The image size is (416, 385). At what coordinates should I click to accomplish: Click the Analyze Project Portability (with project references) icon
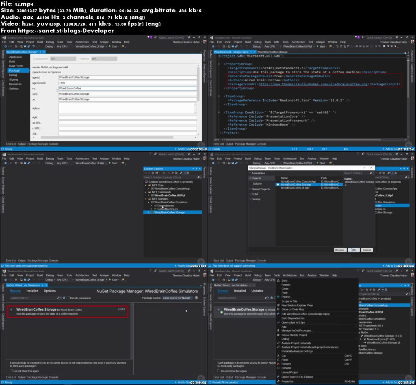(278, 347)
